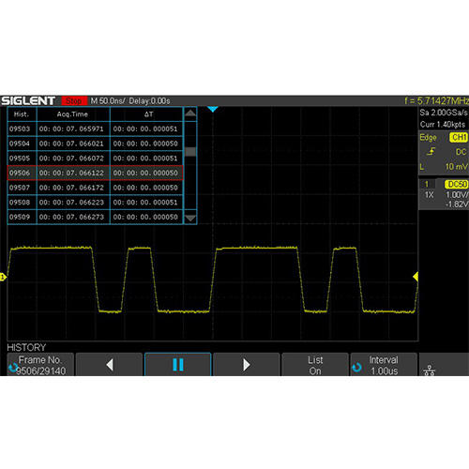Toggle the List On option
Image resolution: width=469 pixels, height=469 pixels.
point(315,365)
